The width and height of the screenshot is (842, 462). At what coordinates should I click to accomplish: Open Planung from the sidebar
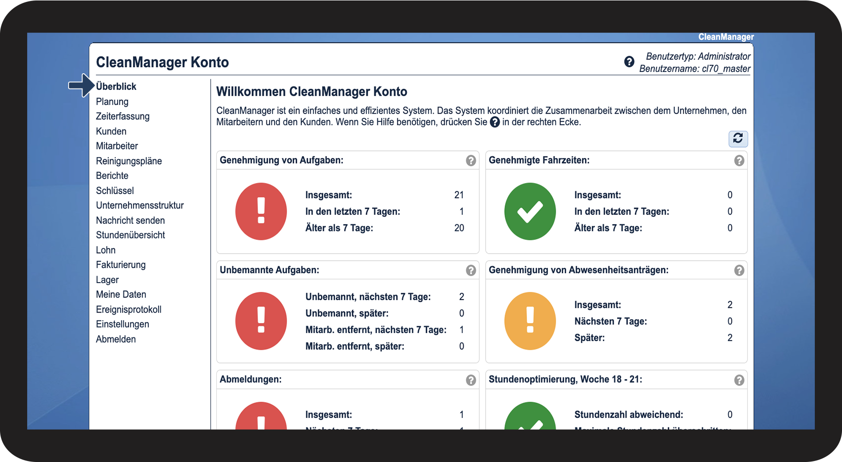(112, 101)
